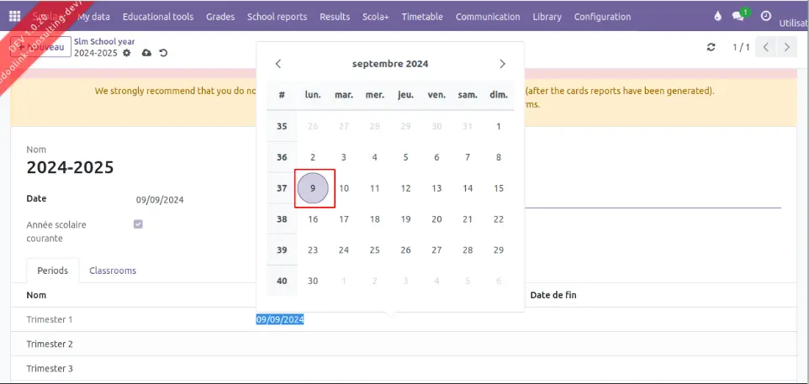Click the droplet icon in top bar
809x384 pixels.
pyautogui.click(x=717, y=17)
